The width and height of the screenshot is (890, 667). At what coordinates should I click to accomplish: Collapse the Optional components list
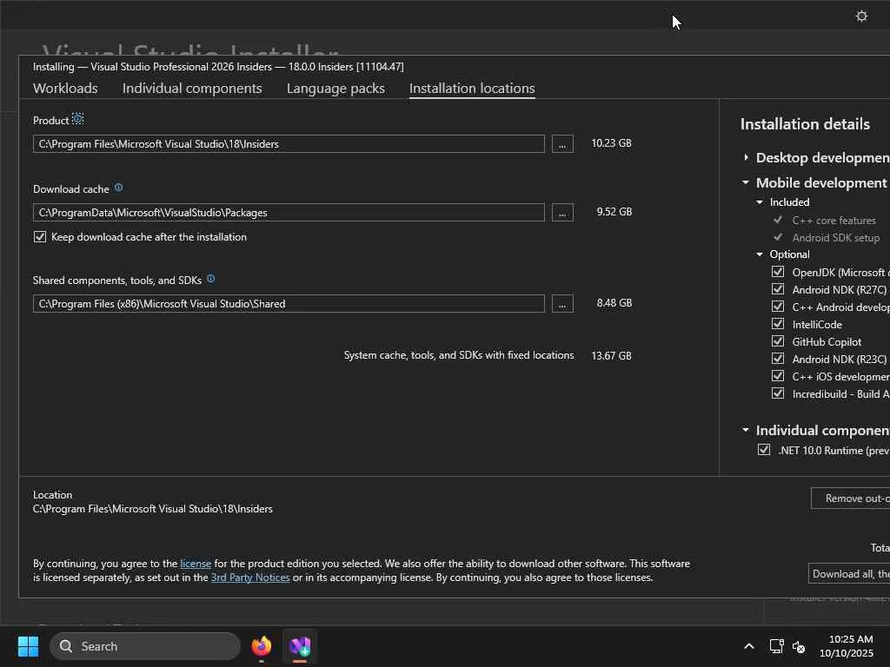[x=760, y=254]
